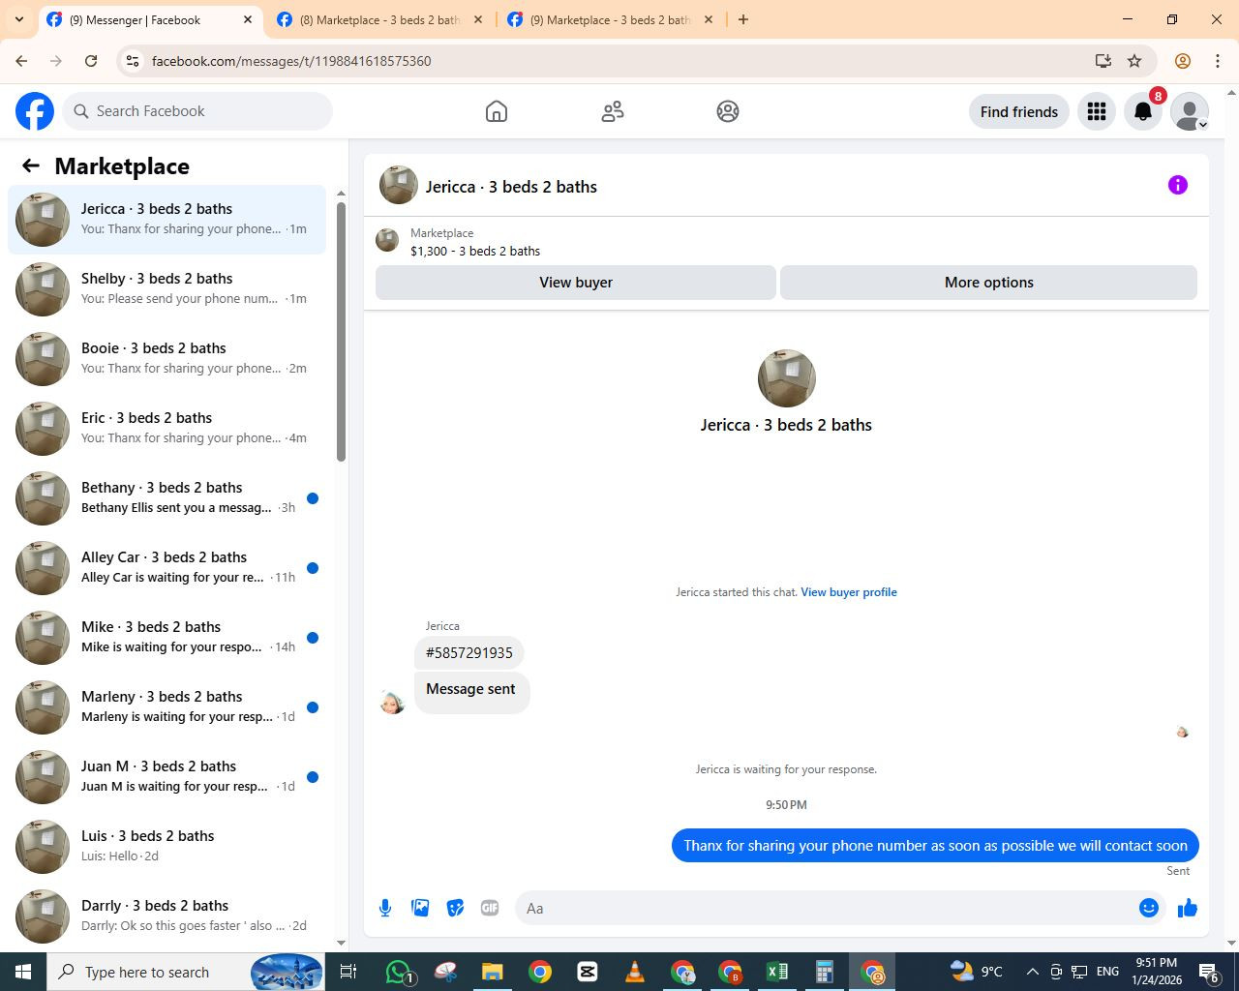The image size is (1239, 991).
Task: Switch to the (8) Marketplace browser tab
Action: point(379,19)
